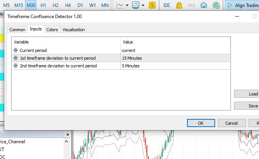Viewport: 259px width, 159px height.
Task: Close the Navigator panel with X
Action: pos(68,134)
